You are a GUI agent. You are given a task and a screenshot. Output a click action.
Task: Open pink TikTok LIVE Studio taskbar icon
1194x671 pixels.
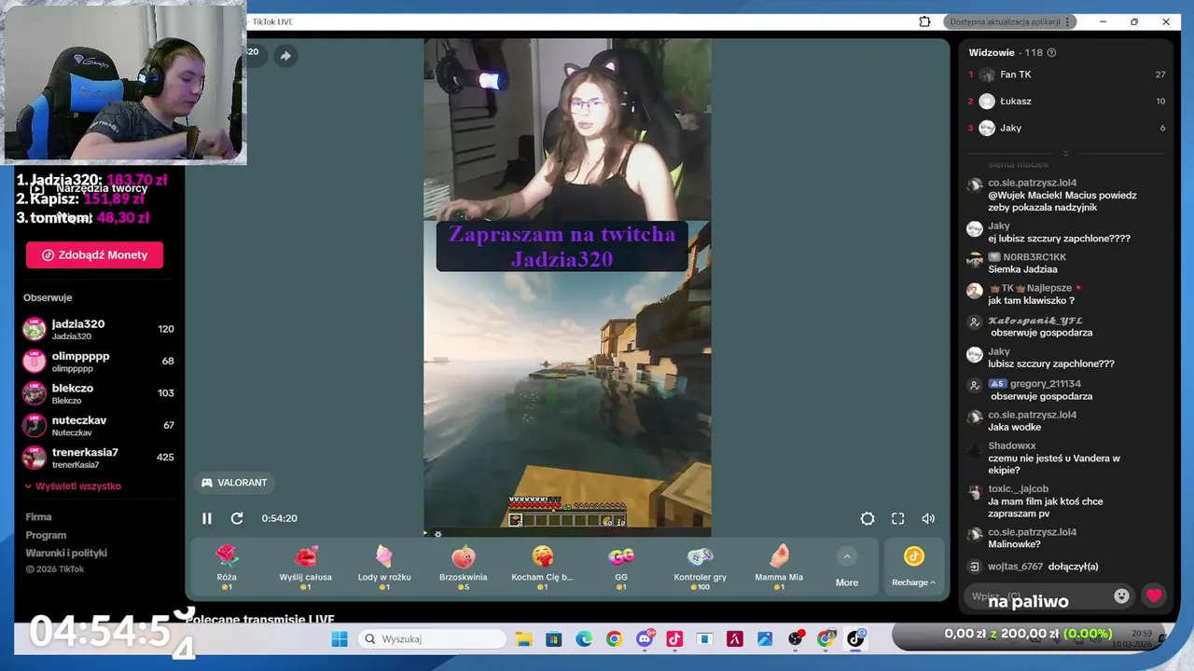click(674, 638)
